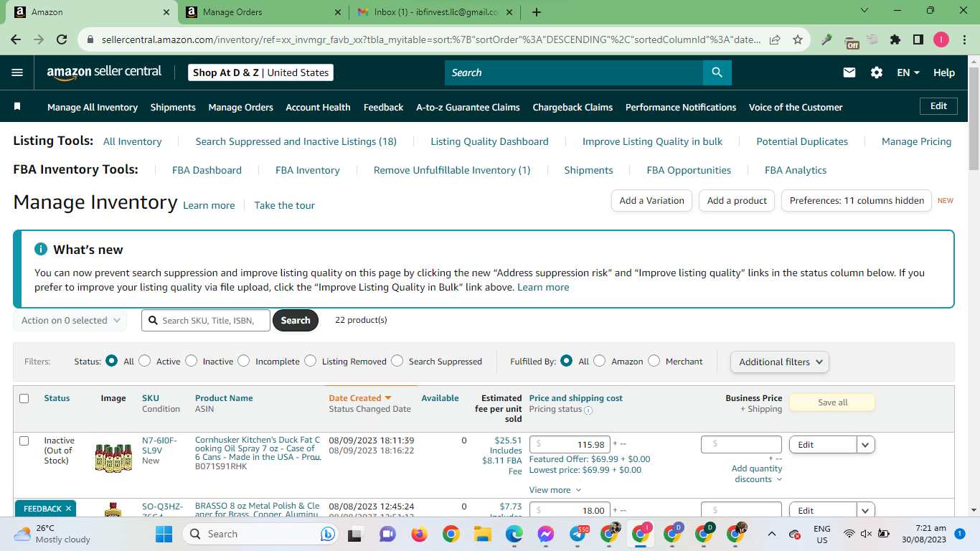Open Telegram from the taskbar
The image size is (980, 551).
578,534
